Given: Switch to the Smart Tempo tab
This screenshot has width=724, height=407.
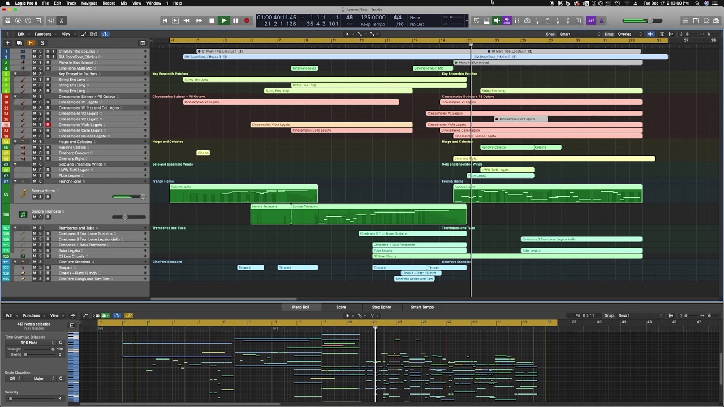Looking at the screenshot, I should (422, 307).
